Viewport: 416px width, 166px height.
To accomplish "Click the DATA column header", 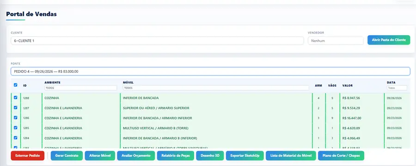I will pos(391,83).
